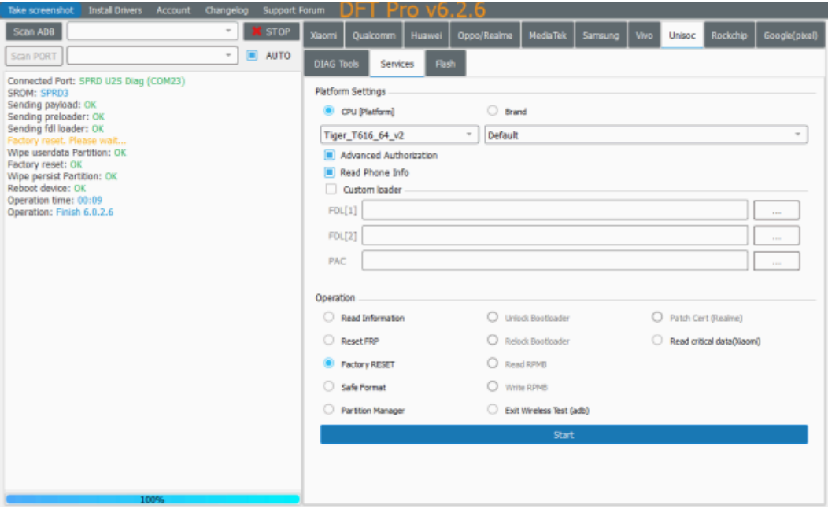Select Reset FRP operation
Image resolution: width=828 pixels, height=509 pixels.
pos(328,341)
